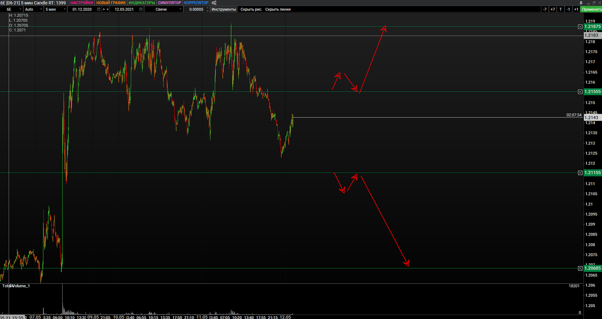Open calendar for end date 12.05.2021

pos(141,9)
